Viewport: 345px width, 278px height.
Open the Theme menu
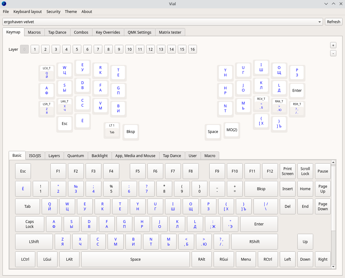71,11
